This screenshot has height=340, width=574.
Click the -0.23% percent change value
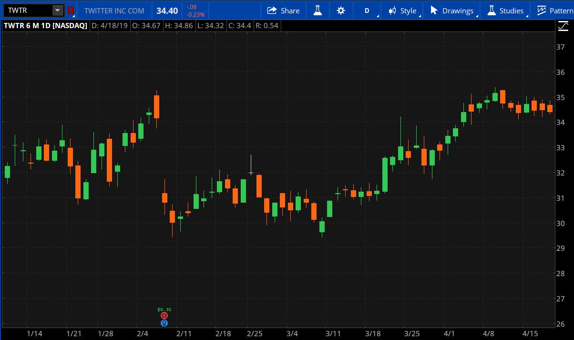click(195, 14)
